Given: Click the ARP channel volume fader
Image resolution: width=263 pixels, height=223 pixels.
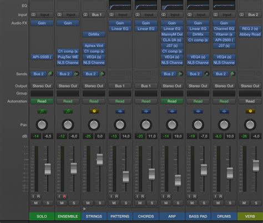Looking at the screenshot, I should point(178,180).
